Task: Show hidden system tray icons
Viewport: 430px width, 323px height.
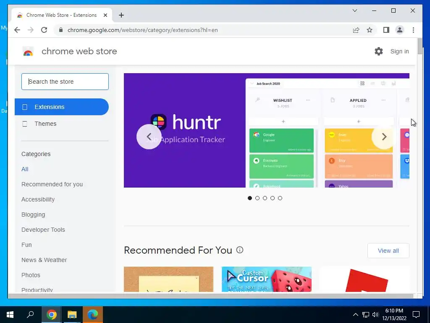Action: click(x=355, y=315)
